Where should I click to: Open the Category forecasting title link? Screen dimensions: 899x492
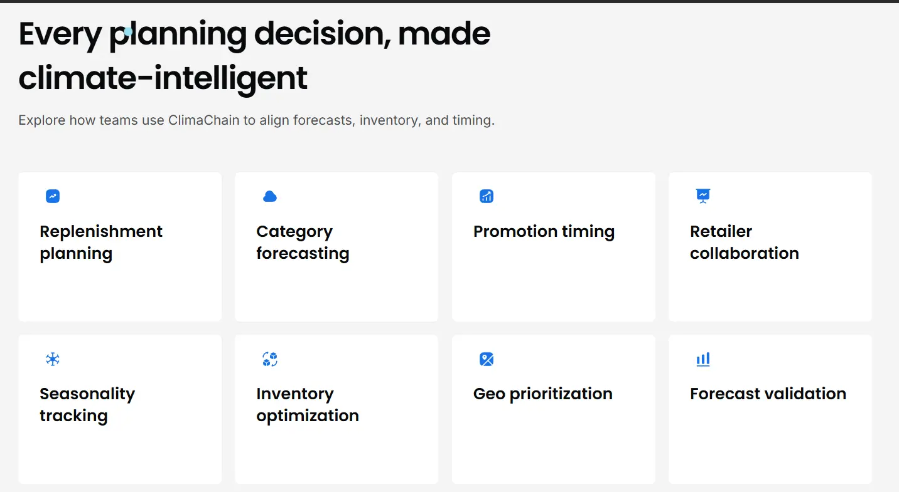(x=303, y=242)
